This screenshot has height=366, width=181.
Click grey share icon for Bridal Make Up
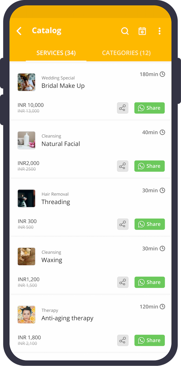[x=123, y=108]
